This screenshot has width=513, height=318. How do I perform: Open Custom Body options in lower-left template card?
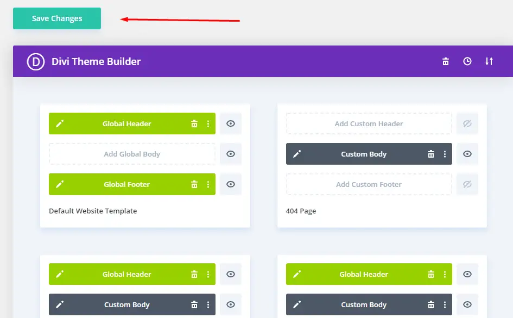(208, 304)
